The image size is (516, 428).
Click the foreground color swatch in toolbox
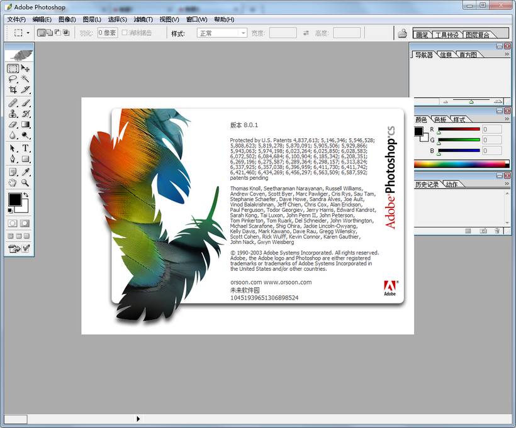pyautogui.click(x=14, y=199)
